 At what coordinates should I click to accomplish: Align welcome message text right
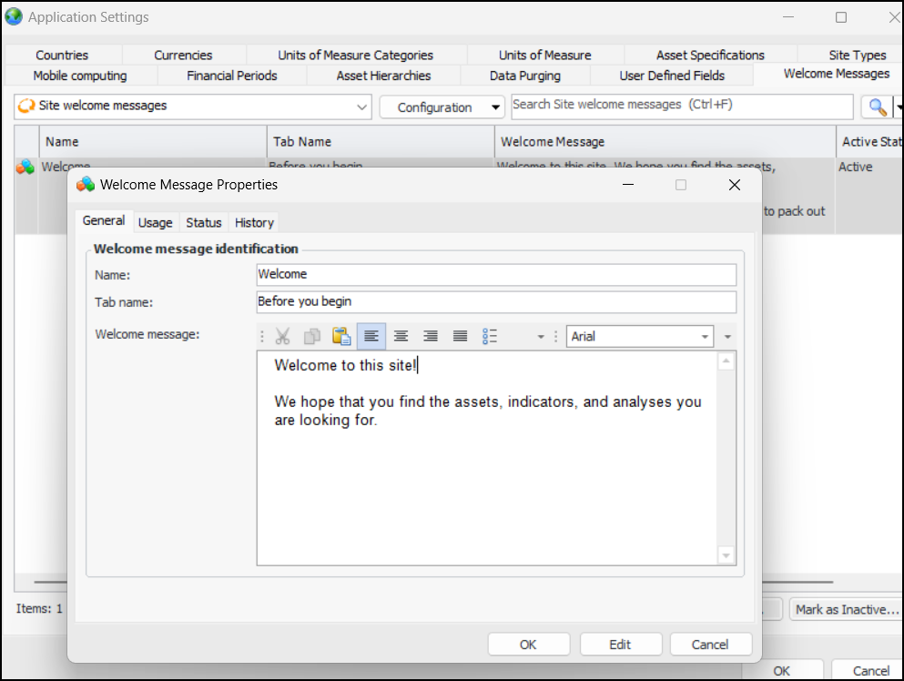pyautogui.click(x=431, y=337)
